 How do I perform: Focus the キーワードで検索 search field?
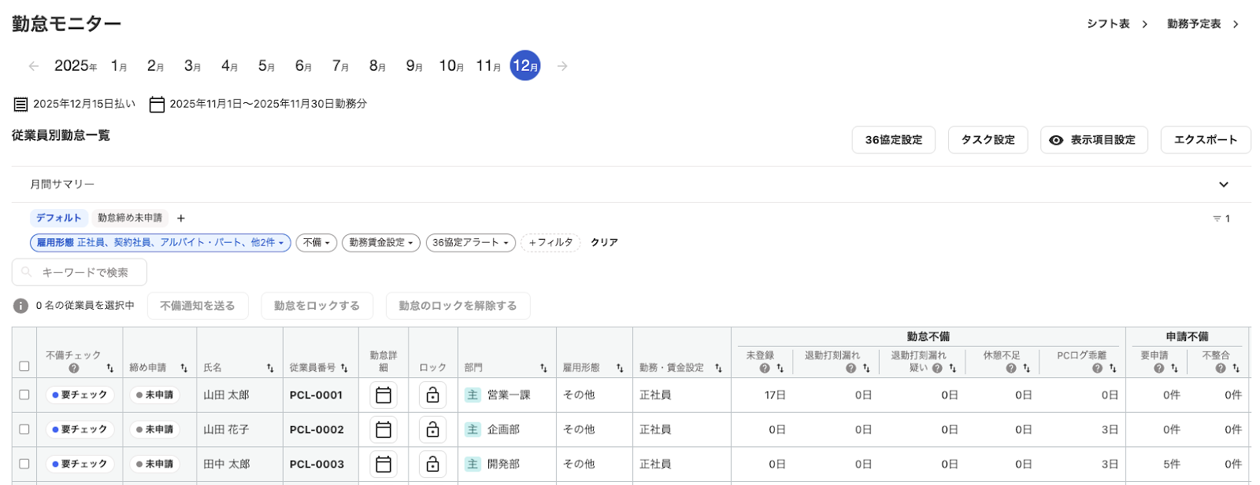point(80,272)
